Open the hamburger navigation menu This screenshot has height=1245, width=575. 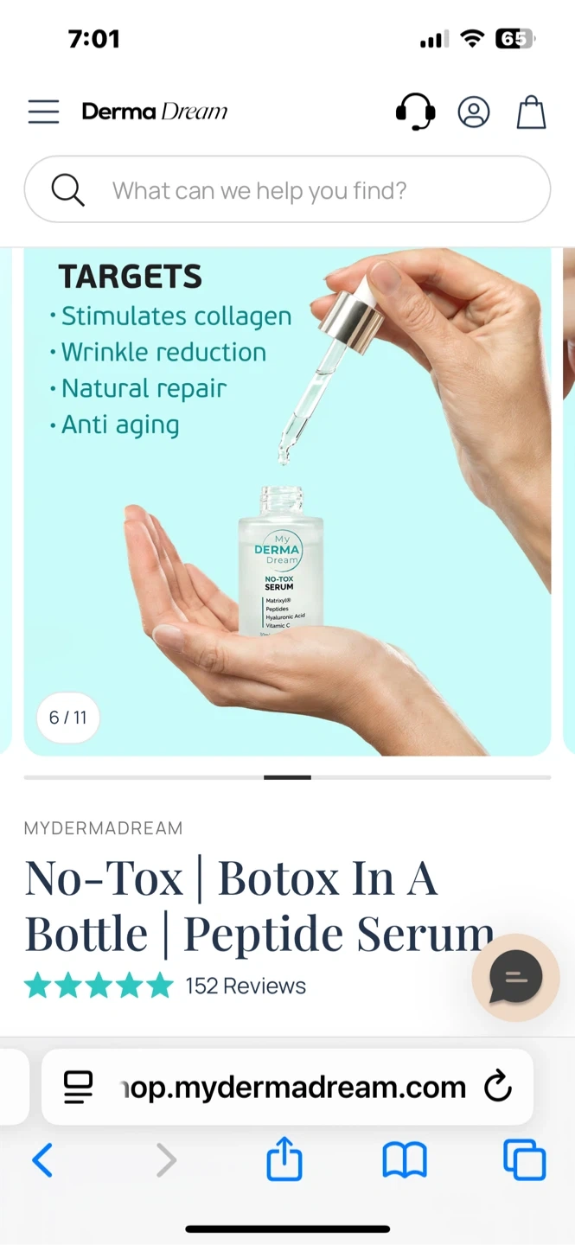(43, 112)
